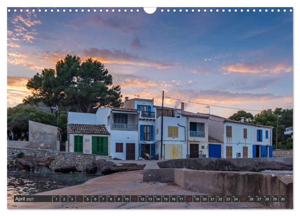Viewport: 300px width, 216px height.
Task: Select red Sunday day 18
Action: pos(189,199)
